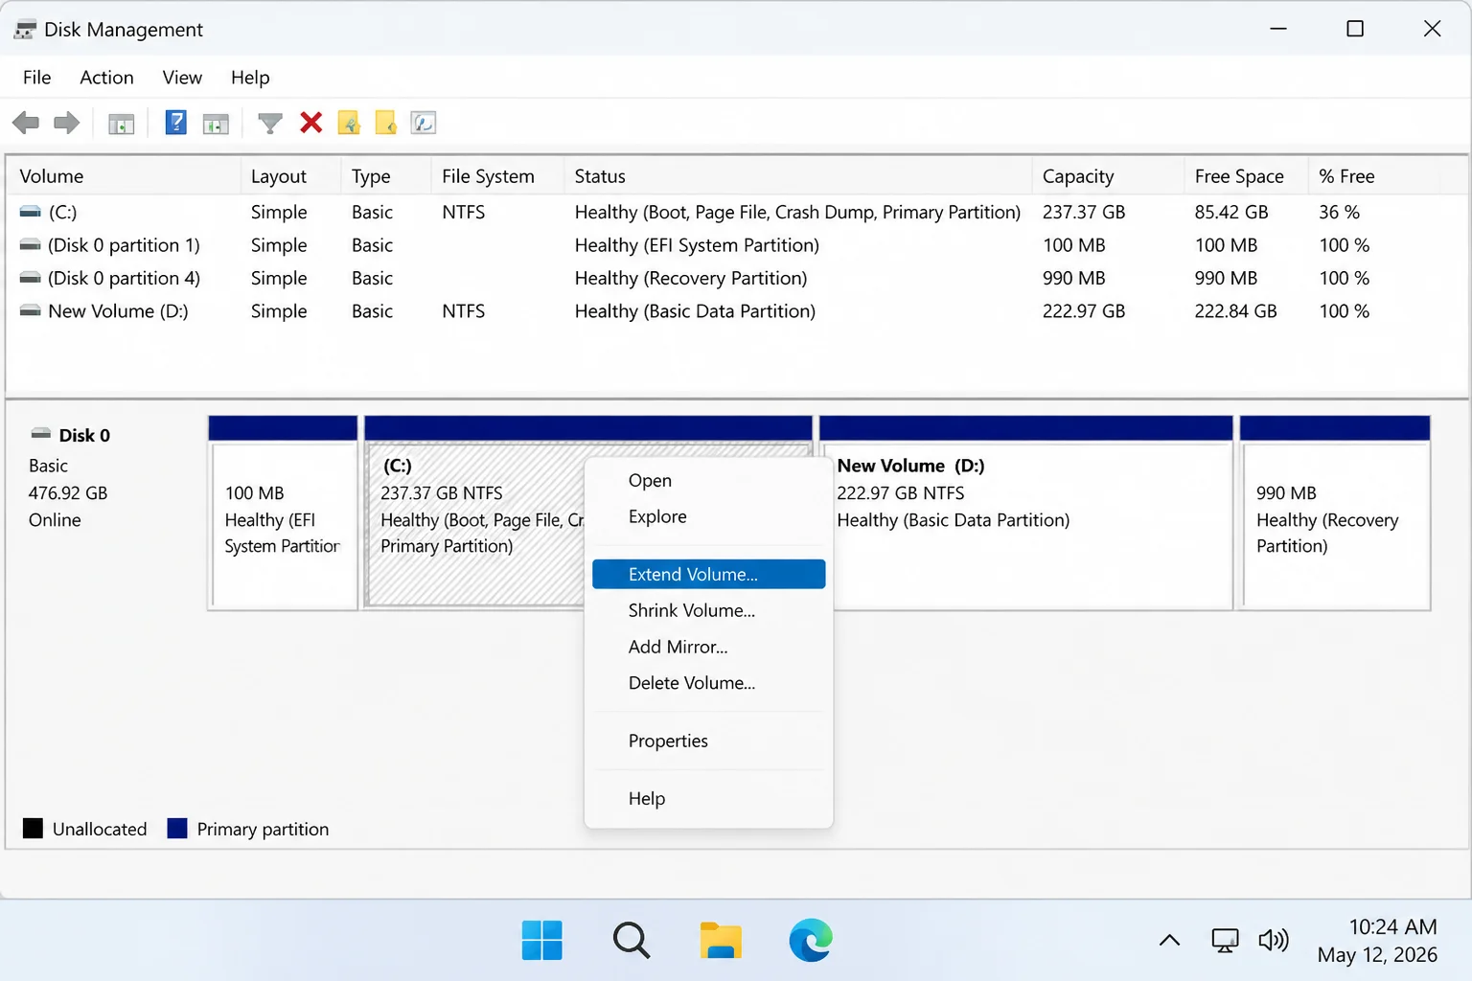1472x981 pixels.
Task: Select Delete Volume... in the context menu
Action: tap(708, 683)
